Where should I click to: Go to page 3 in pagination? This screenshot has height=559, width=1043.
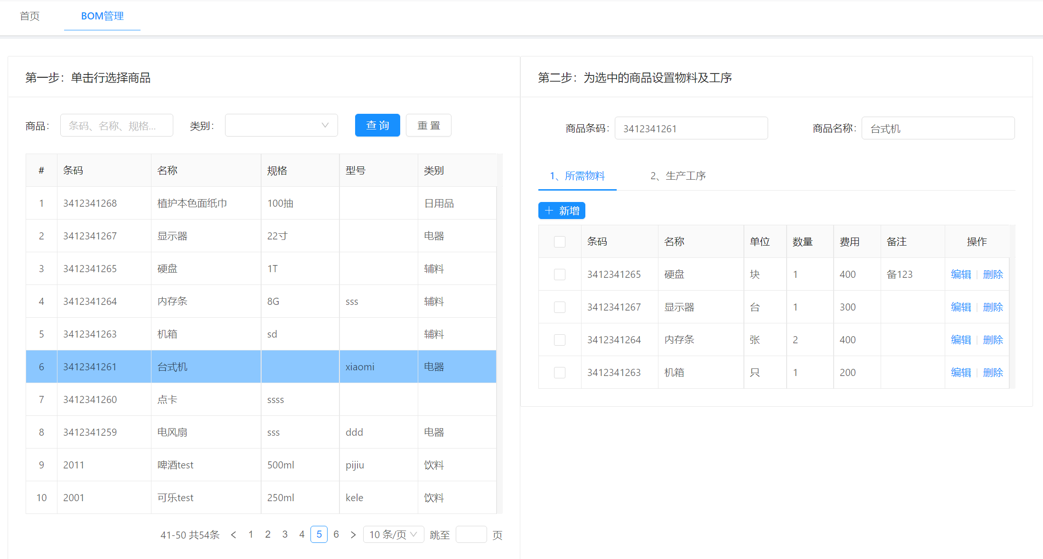click(285, 534)
